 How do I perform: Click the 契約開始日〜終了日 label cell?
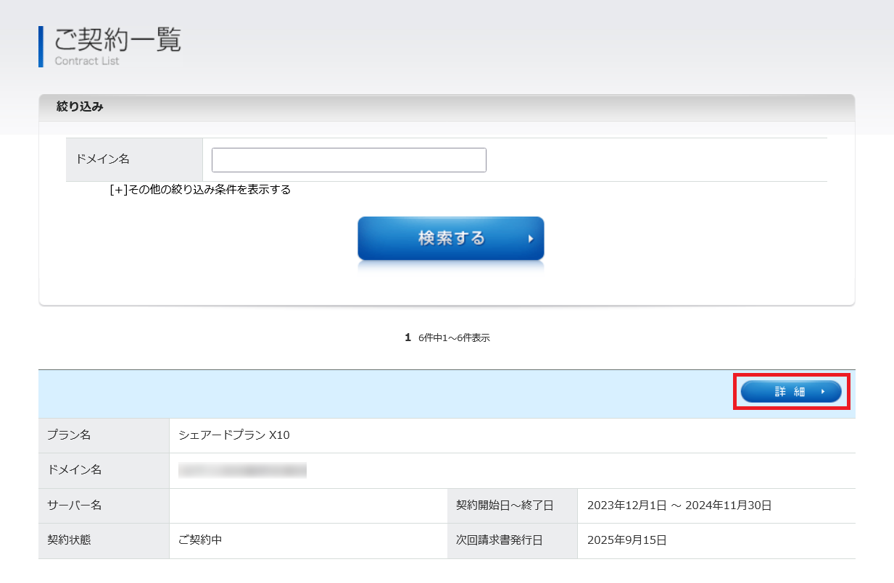[x=505, y=506]
